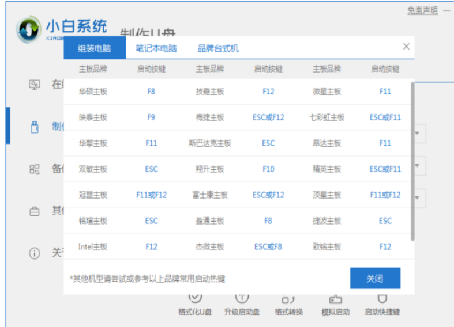The width and height of the screenshot is (454, 327).
Task: Click the four-squares backup icon in the sidebar
Action: [x=35, y=169]
